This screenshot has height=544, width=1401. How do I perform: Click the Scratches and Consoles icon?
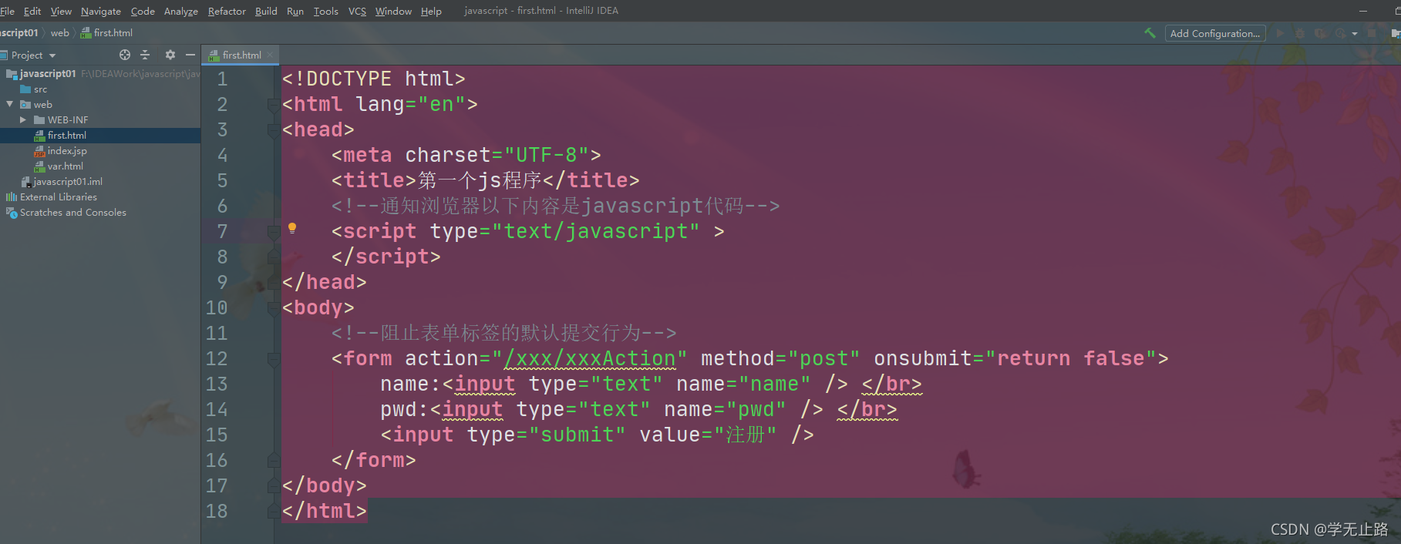[12, 213]
